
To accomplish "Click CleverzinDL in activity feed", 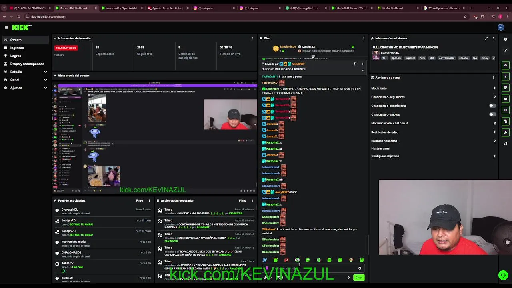I will point(70,210).
